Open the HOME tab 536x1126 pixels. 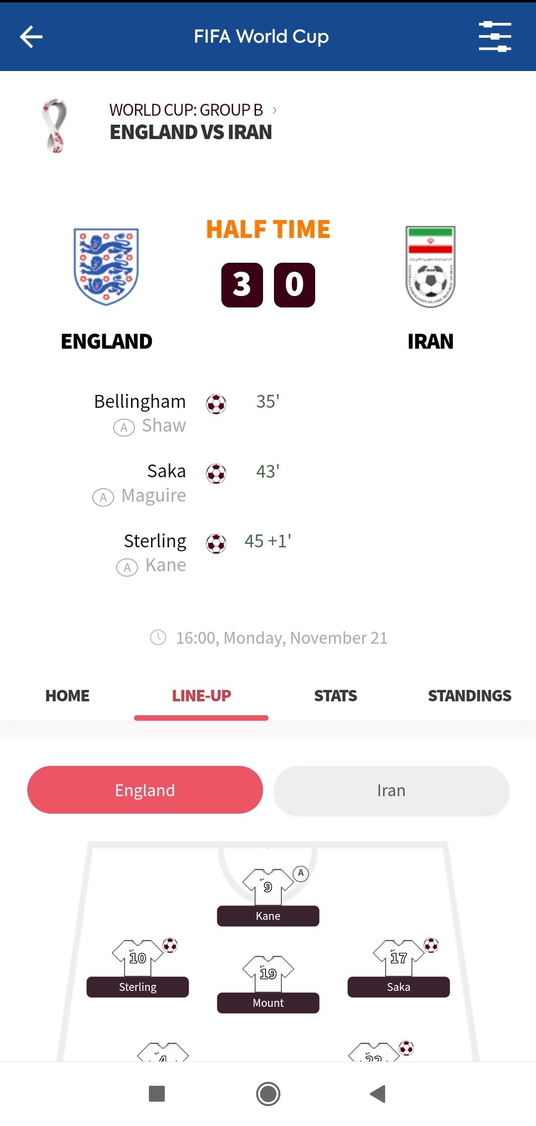[x=67, y=695]
